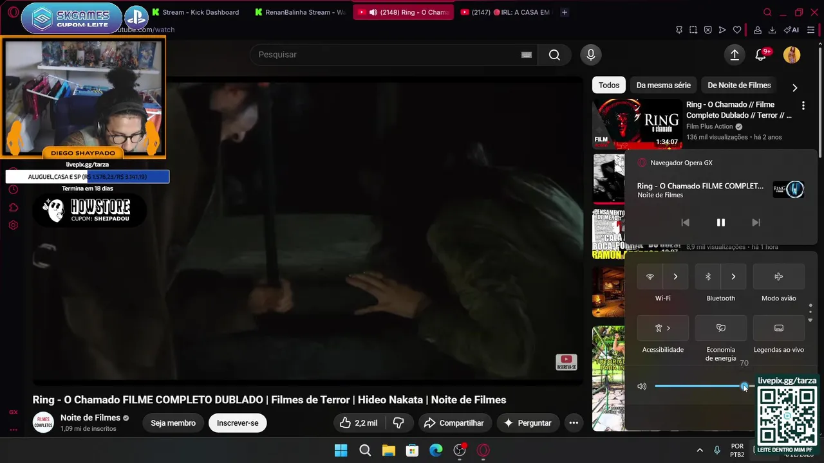
Task: Select the Da mesma série chip
Action: tap(663, 85)
